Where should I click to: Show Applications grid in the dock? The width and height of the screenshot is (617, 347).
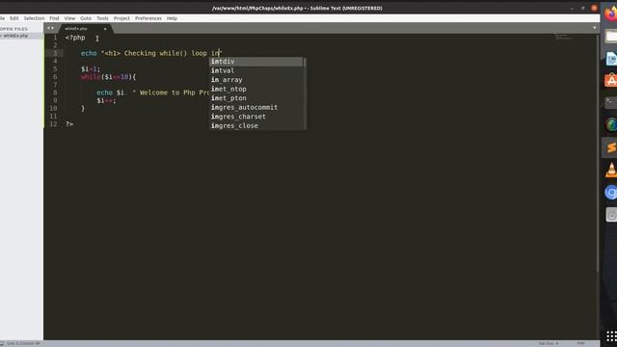(x=611, y=336)
